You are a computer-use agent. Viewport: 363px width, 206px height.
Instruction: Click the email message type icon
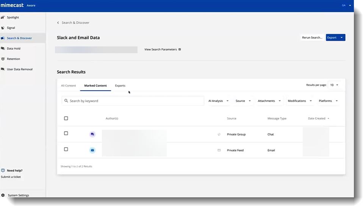[92, 150]
